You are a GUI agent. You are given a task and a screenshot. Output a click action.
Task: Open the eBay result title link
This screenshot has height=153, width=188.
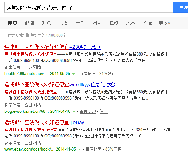coord(44,122)
